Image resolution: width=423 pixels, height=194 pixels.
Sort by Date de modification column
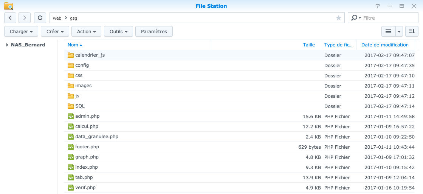point(385,45)
